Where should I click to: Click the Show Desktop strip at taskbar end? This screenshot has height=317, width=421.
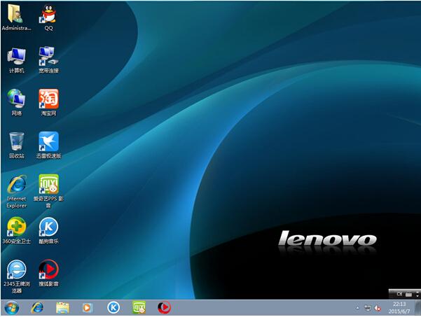tap(417, 308)
